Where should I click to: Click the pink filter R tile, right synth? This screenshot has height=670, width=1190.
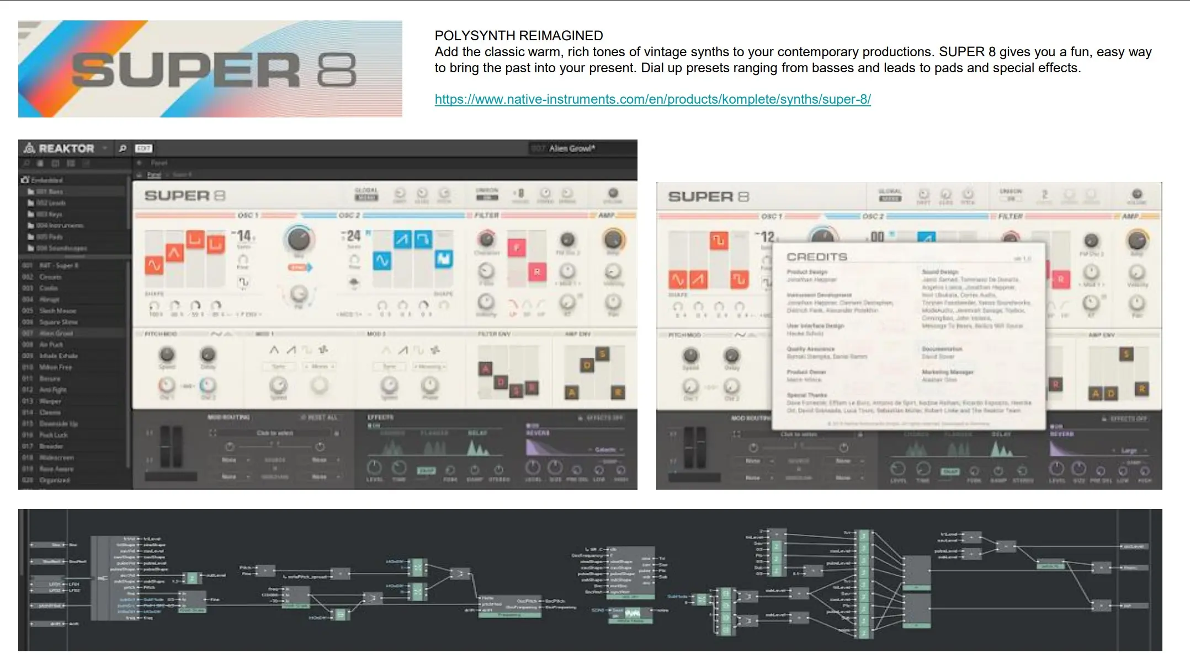coord(1060,280)
